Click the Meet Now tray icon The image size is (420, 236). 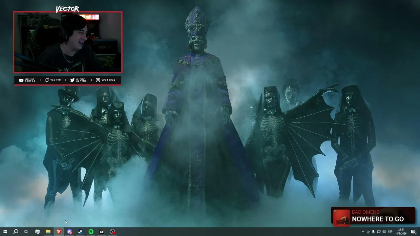[x=368, y=232]
